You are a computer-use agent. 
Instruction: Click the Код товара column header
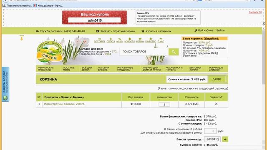[136, 97]
